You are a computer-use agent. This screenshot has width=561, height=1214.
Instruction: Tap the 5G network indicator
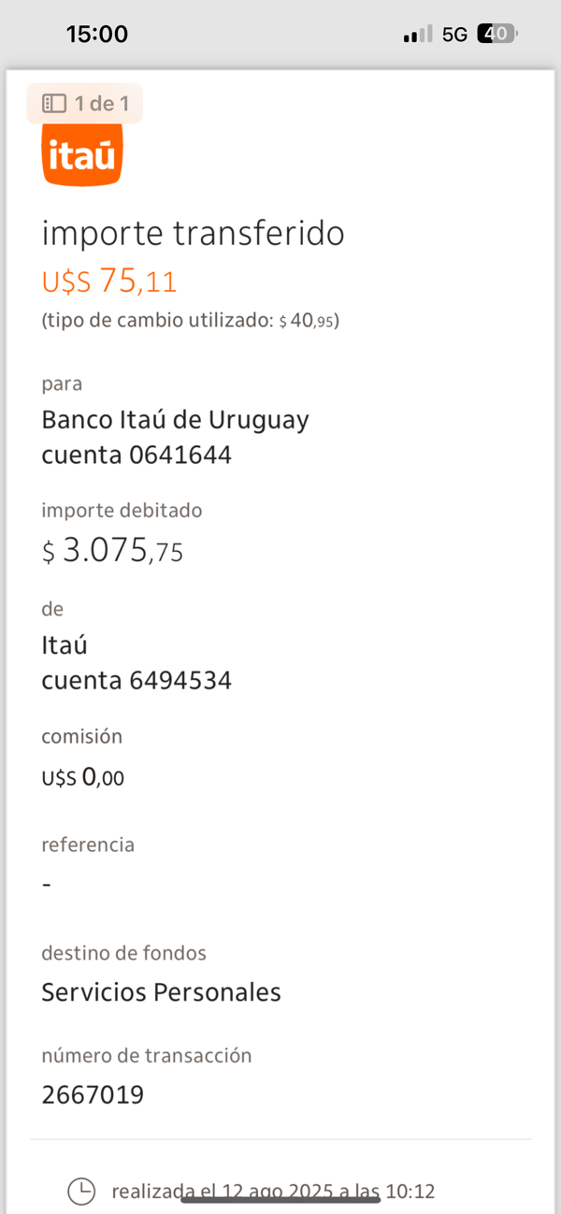pos(454,35)
